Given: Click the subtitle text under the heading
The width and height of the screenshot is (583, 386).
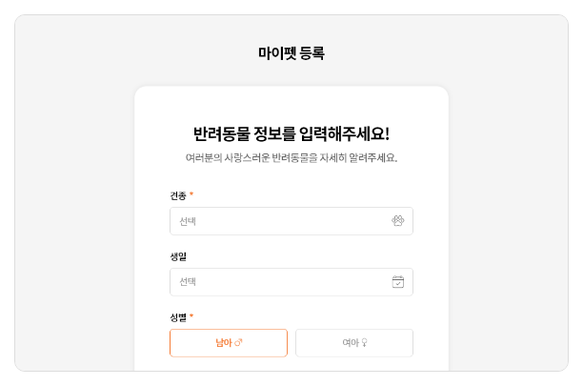Looking at the screenshot, I should (291, 158).
